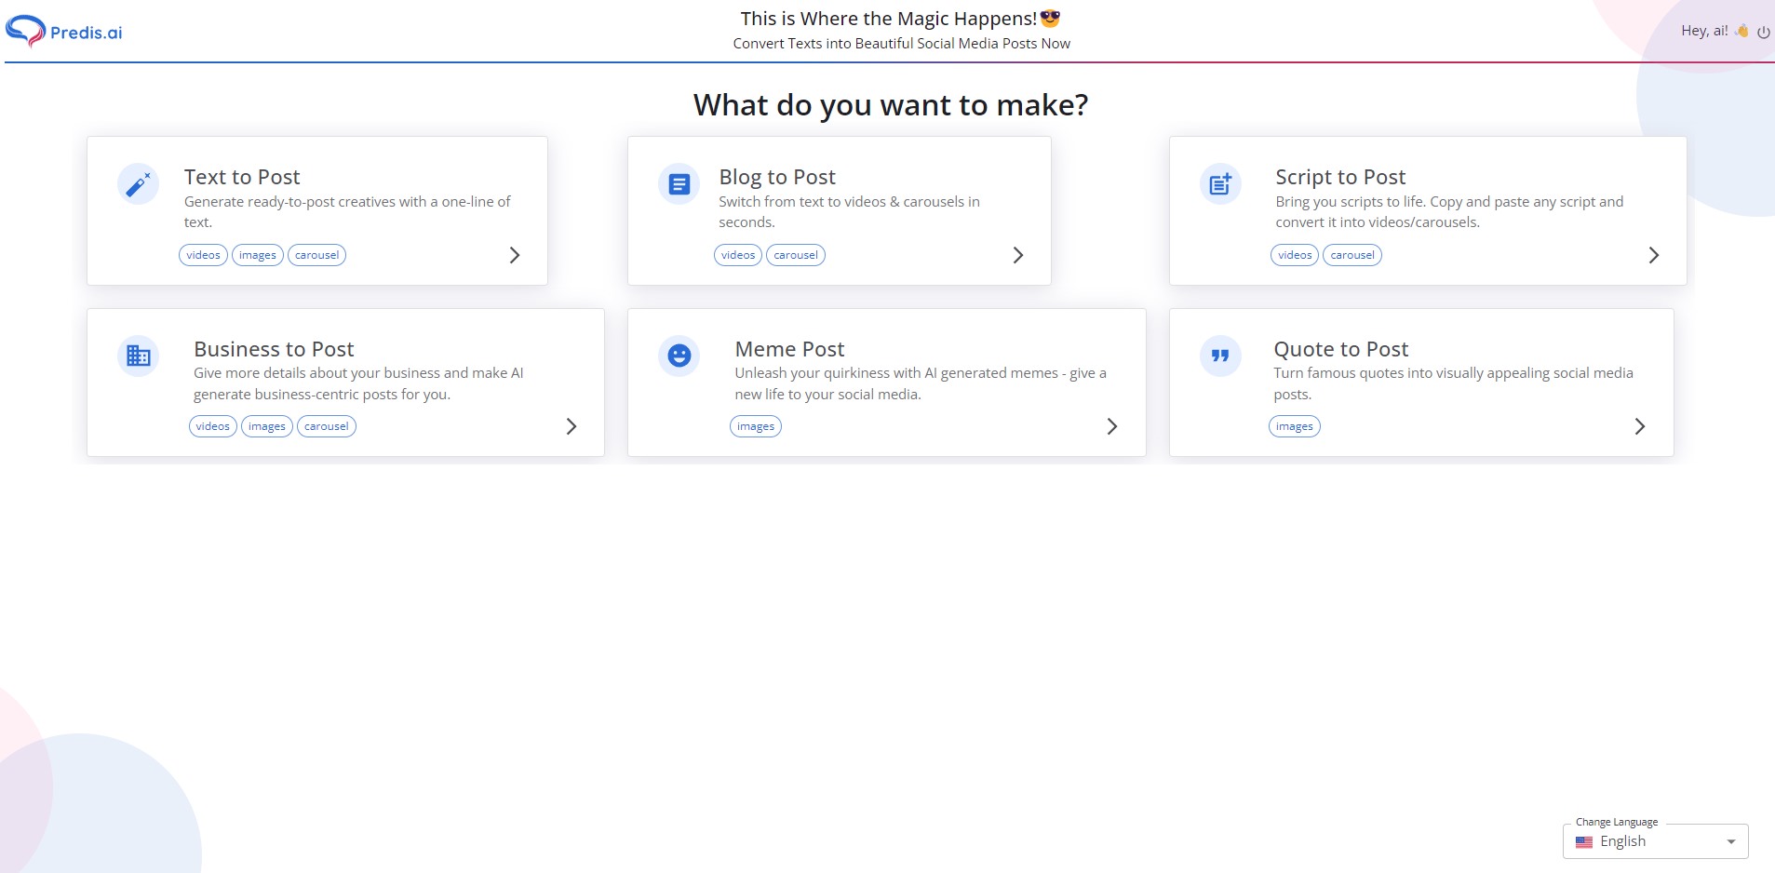The height and width of the screenshot is (873, 1775).
Task: Click the Business to Post title
Action: pyautogui.click(x=274, y=349)
